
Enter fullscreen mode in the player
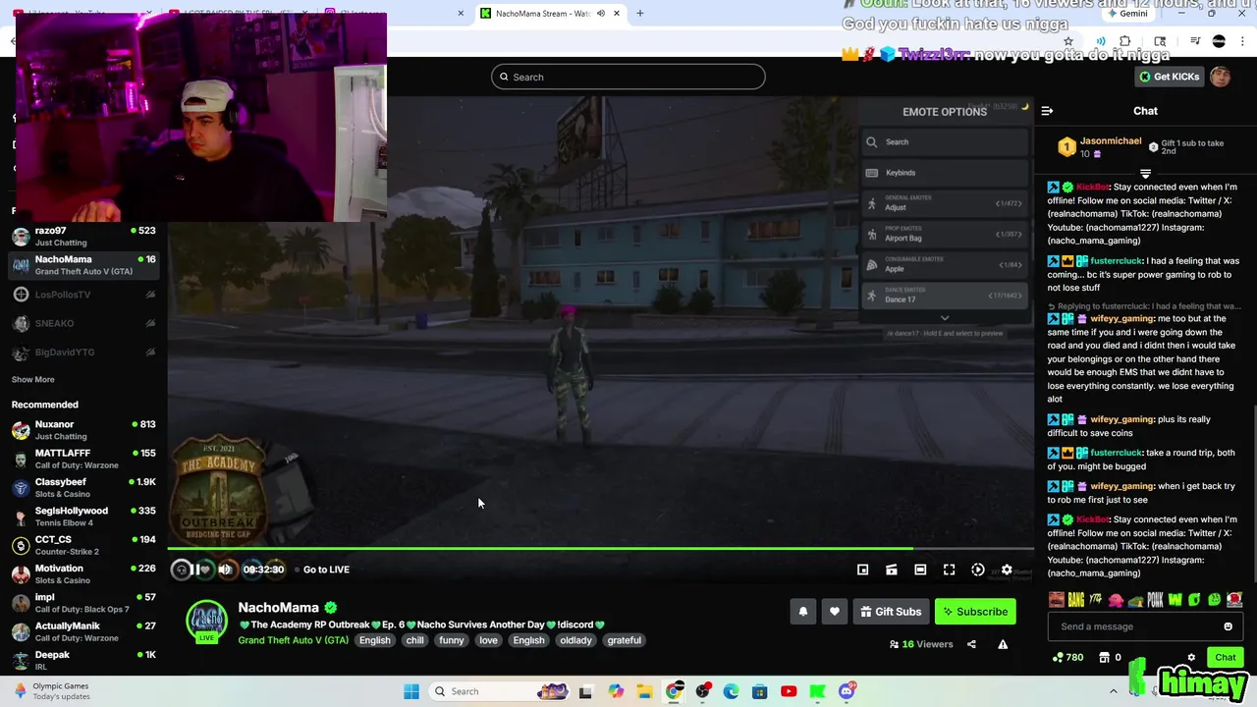coord(949,570)
